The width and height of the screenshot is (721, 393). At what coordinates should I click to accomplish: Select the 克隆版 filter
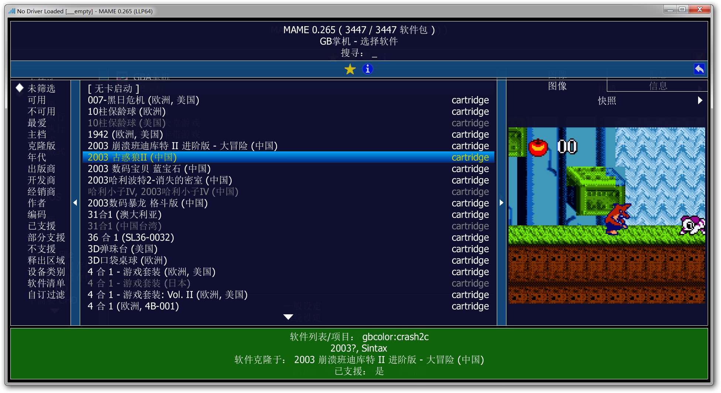(x=41, y=146)
